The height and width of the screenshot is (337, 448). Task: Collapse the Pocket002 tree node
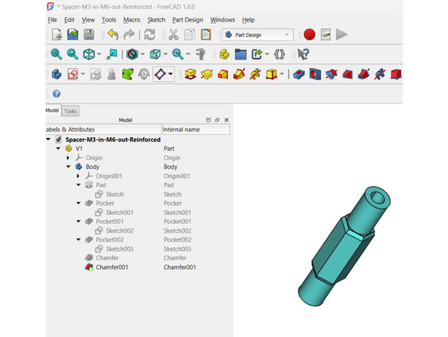point(79,240)
